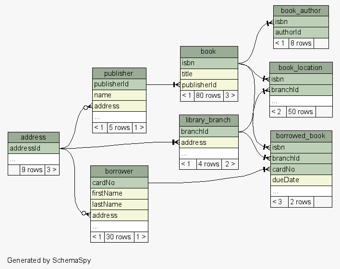The image size is (340, 269).
Task: Click the connector marker at borrowed_book cardNo column
Action: point(266,169)
